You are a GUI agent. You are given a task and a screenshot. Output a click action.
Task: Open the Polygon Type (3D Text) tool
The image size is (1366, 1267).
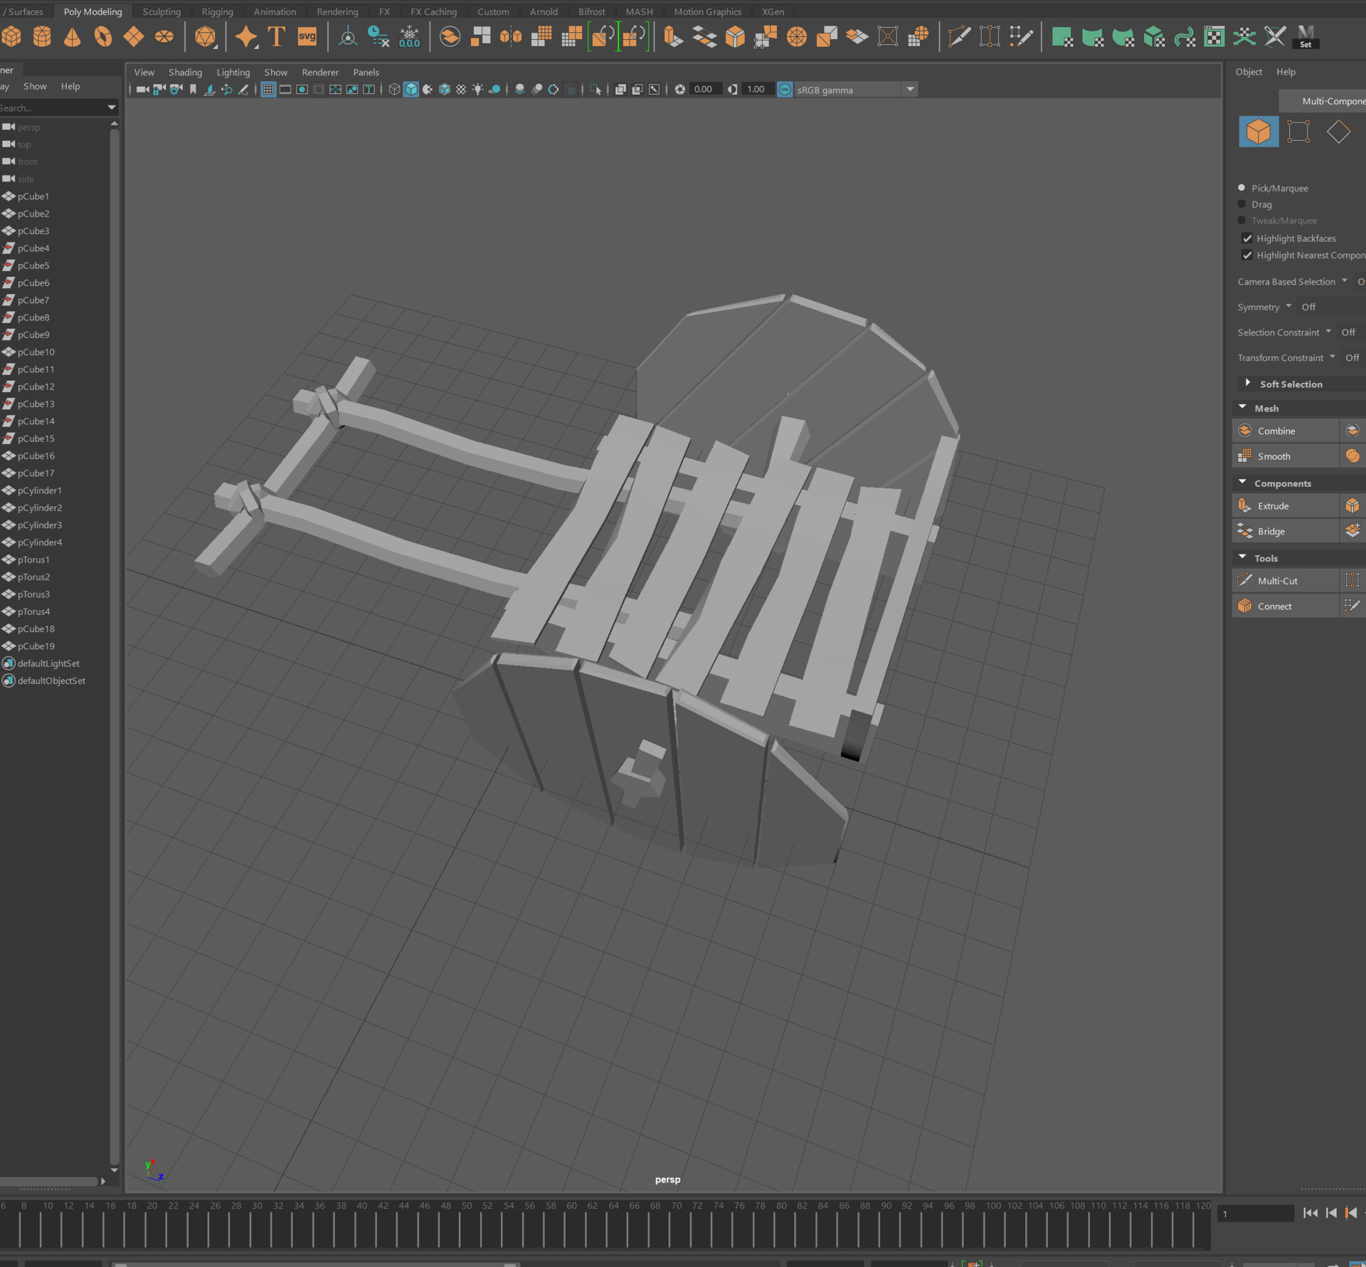(276, 36)
